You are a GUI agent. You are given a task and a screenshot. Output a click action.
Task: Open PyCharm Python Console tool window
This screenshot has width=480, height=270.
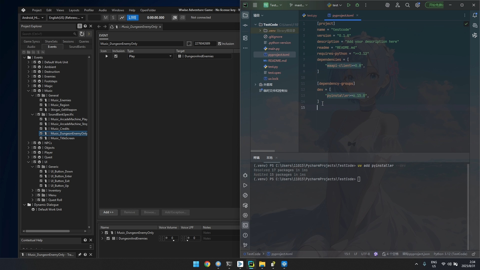click(x=245, y=195)
